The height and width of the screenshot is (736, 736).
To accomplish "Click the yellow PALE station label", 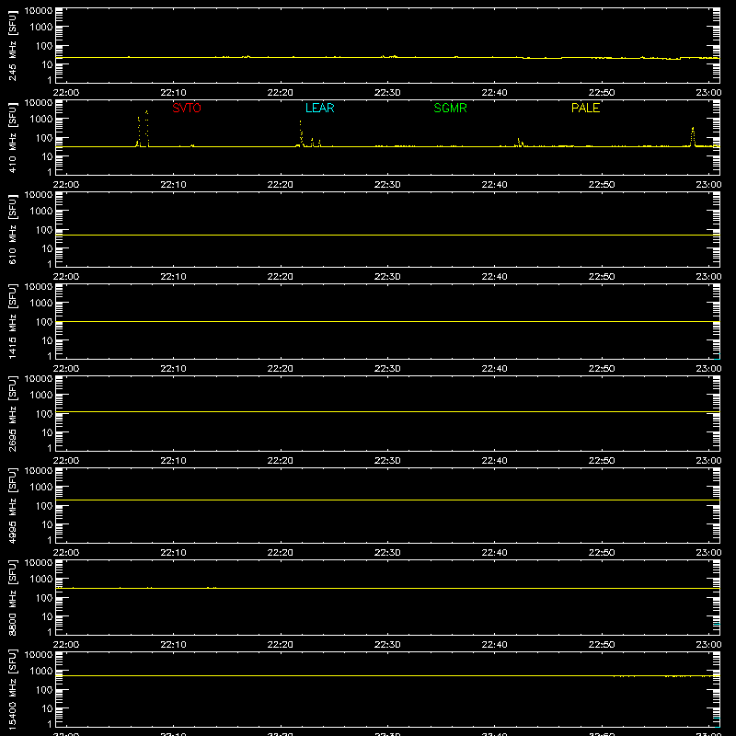I will [585, 108].
